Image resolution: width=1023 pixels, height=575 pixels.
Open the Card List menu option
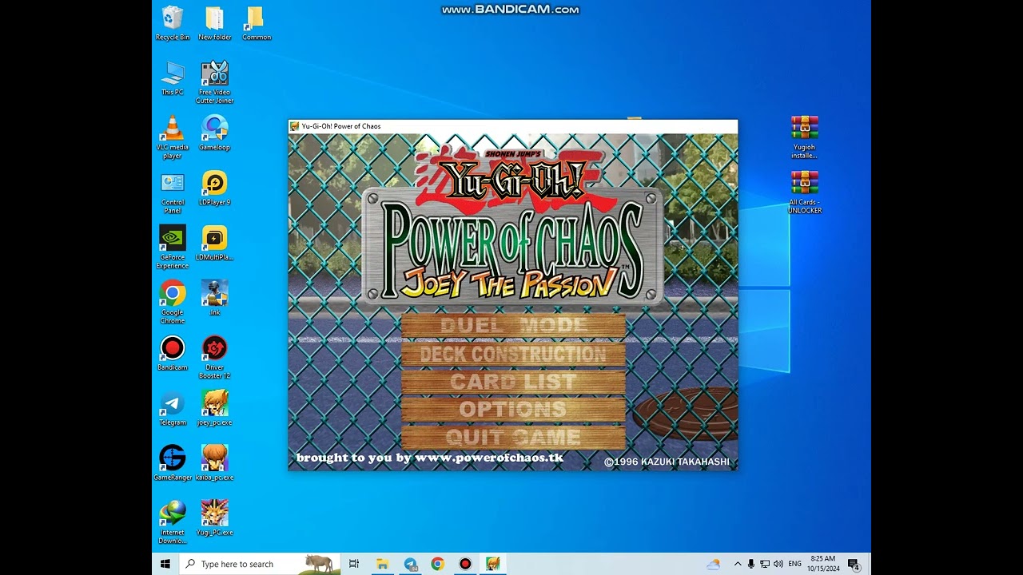point(513,382)
